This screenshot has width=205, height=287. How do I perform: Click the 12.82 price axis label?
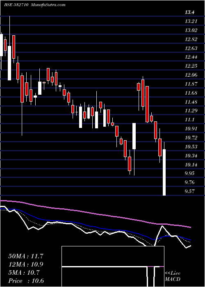coord(191,39)
